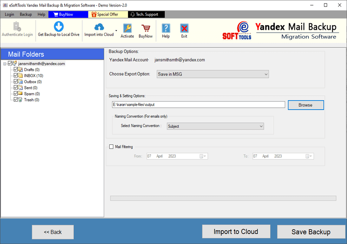Click the Import to Cloud button
347x244 pixels.
236,231
